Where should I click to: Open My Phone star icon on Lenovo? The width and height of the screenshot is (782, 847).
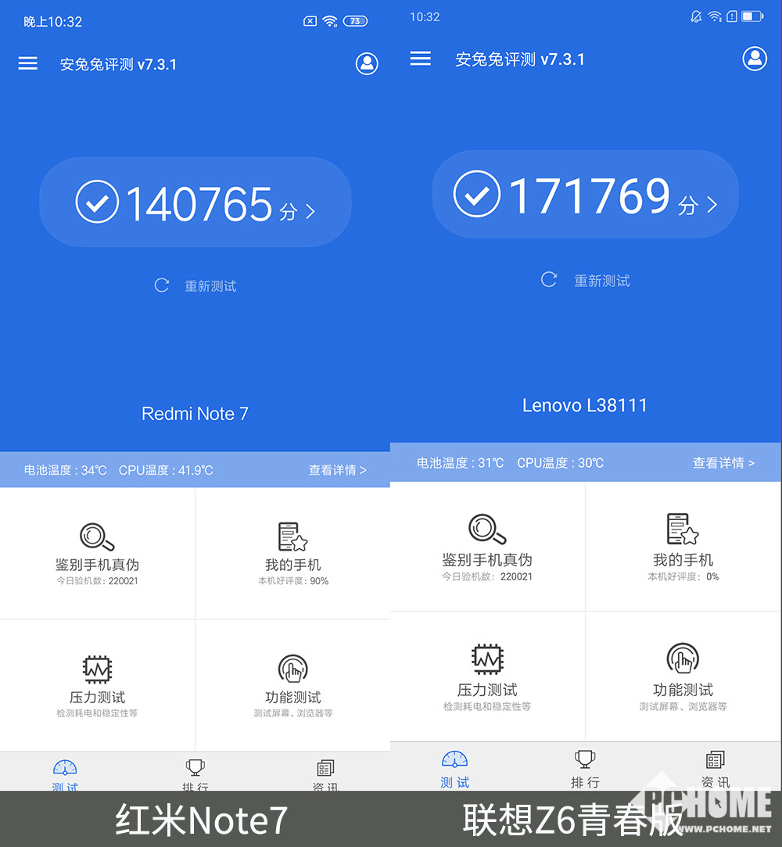(683, 529)
